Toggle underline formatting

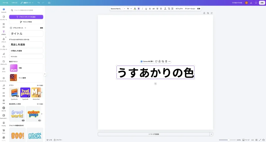[x=146, y=9]
